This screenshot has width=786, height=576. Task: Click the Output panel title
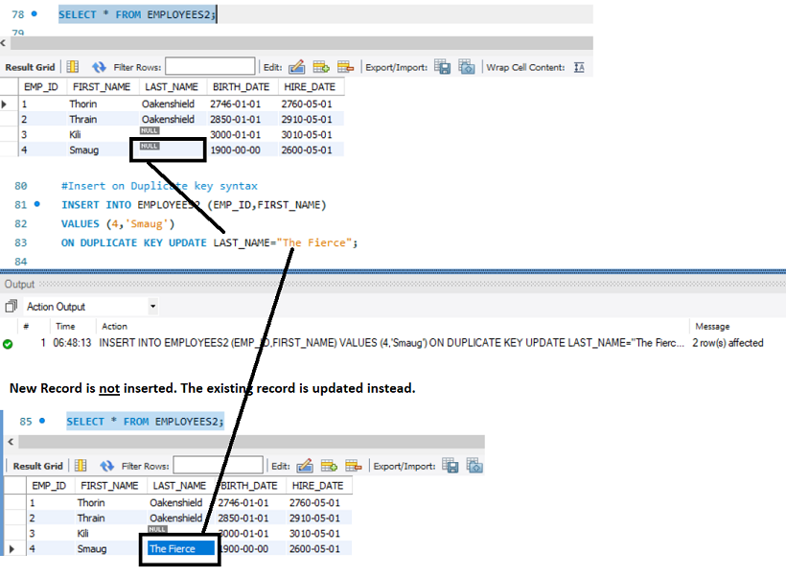coord(19,284)
